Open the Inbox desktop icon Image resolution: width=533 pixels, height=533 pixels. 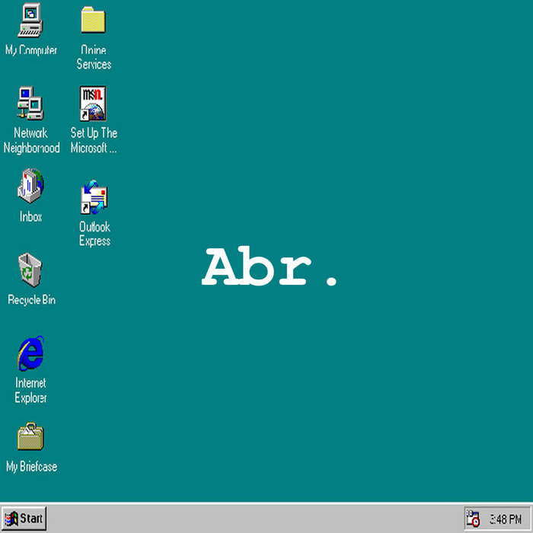(x=30, y=187)
